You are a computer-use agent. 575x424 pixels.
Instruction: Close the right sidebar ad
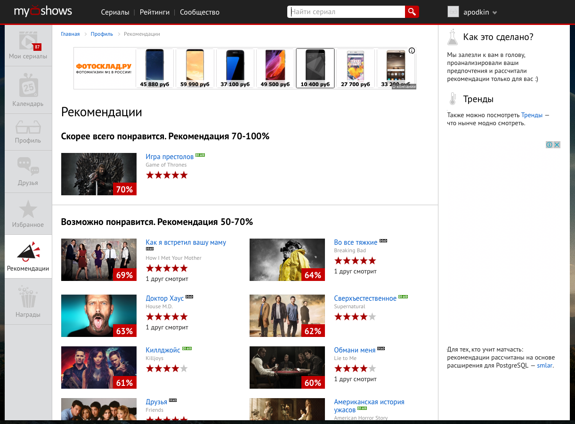click(557, 144)
